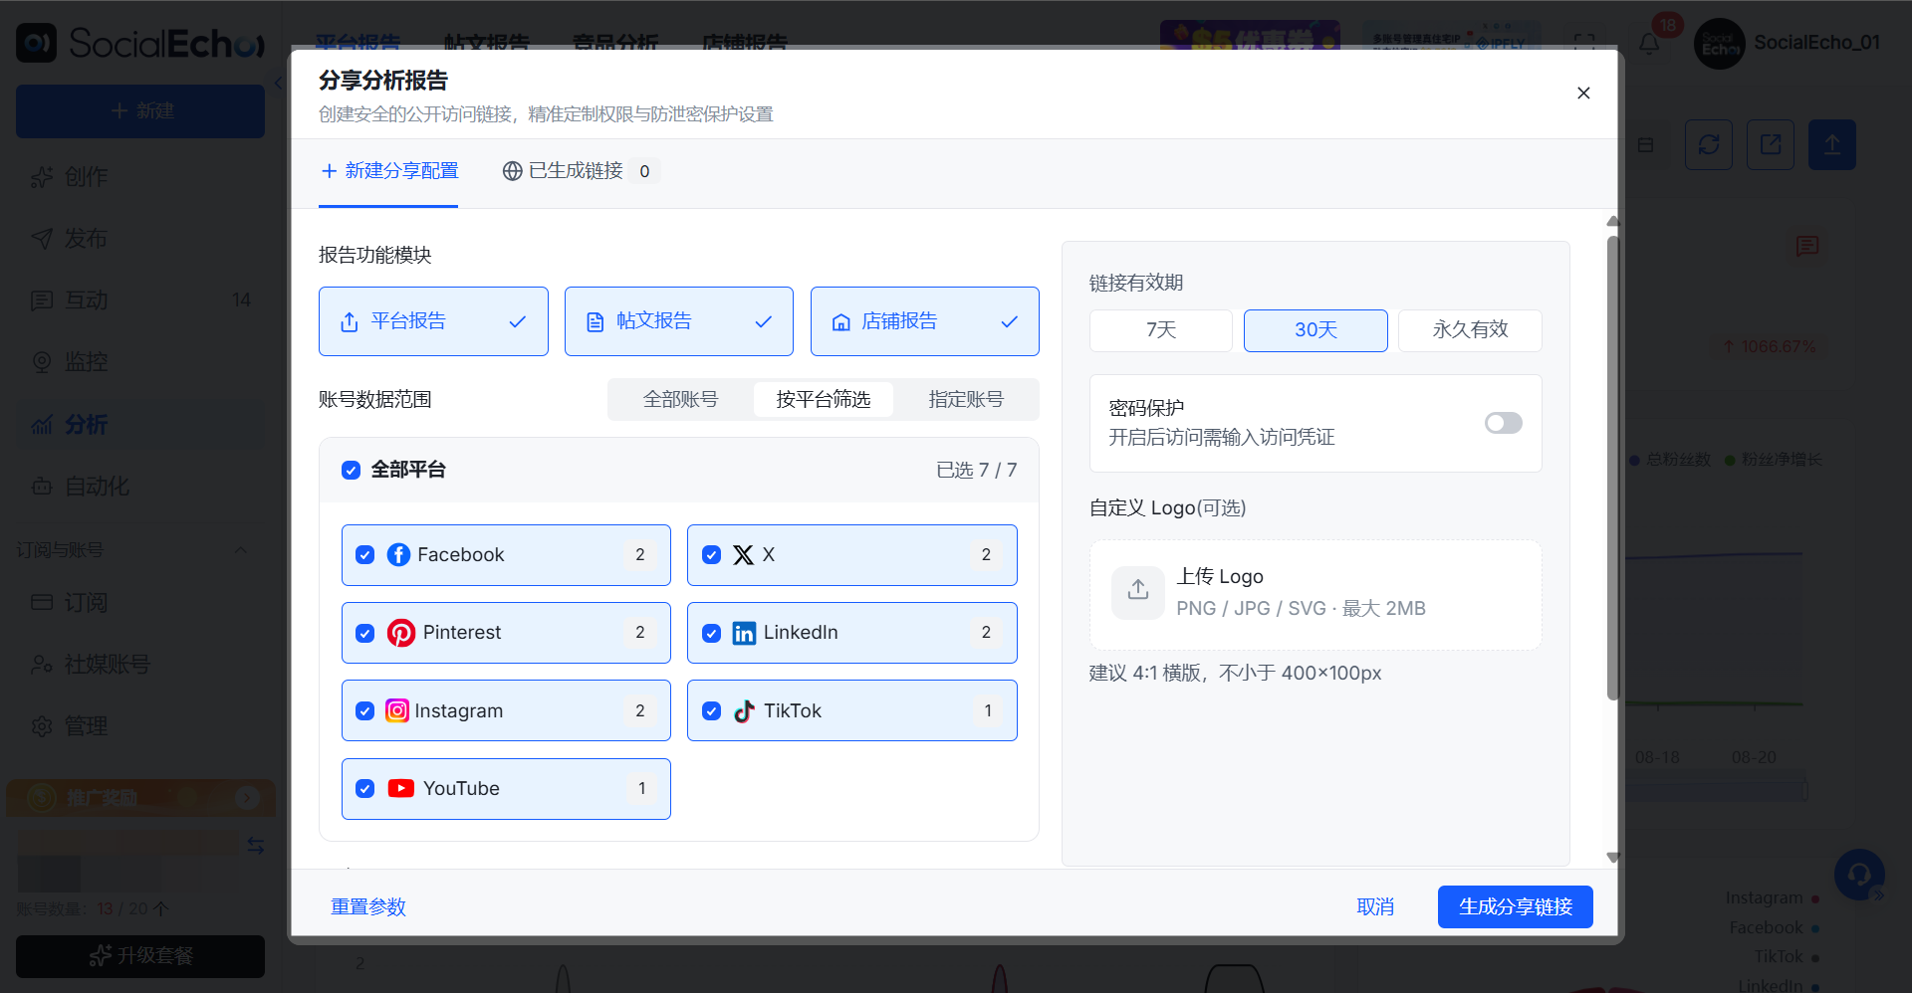Image resolution: width=1912 pixels, height=993 pixels.
Task: Collapse the sidebar with the chevron
Action: 279,84
